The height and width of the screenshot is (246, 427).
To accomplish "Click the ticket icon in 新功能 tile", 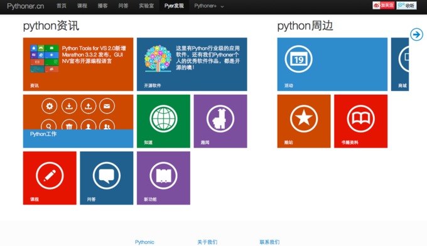I will [163, 176].
